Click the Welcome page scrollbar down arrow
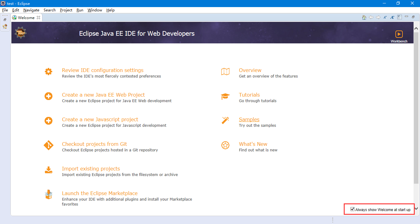420x224 pixels. (416, 209)
